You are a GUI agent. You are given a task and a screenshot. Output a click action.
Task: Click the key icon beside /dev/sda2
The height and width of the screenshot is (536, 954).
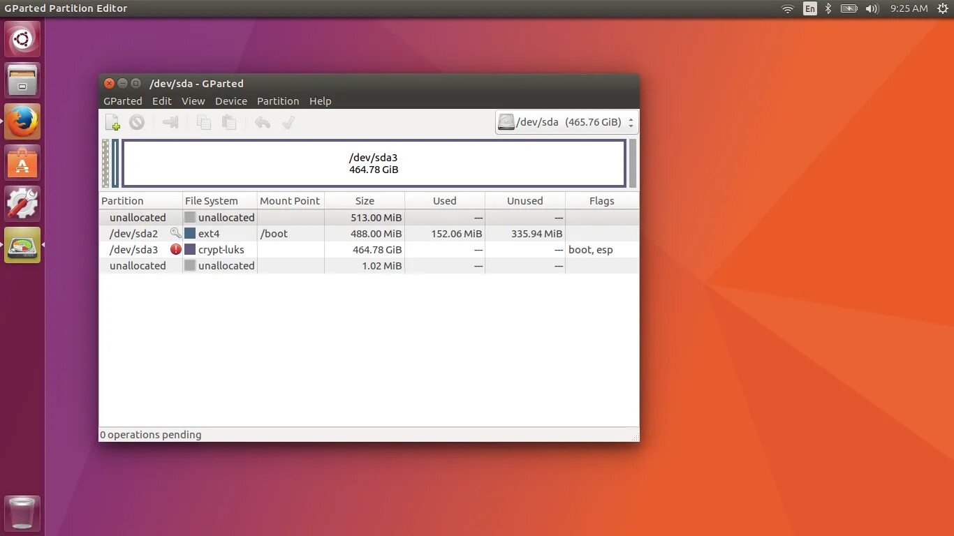coord(176,233)
